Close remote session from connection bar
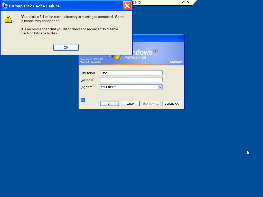 click(188, 2)
